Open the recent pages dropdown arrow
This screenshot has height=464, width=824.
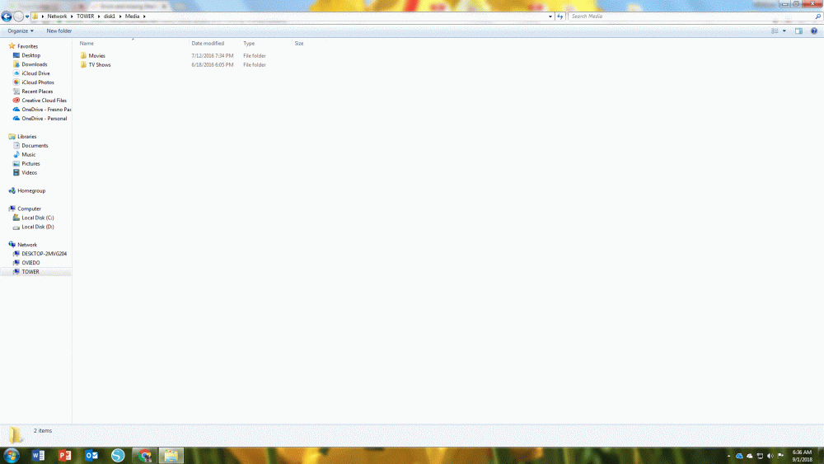coord(27,16)
